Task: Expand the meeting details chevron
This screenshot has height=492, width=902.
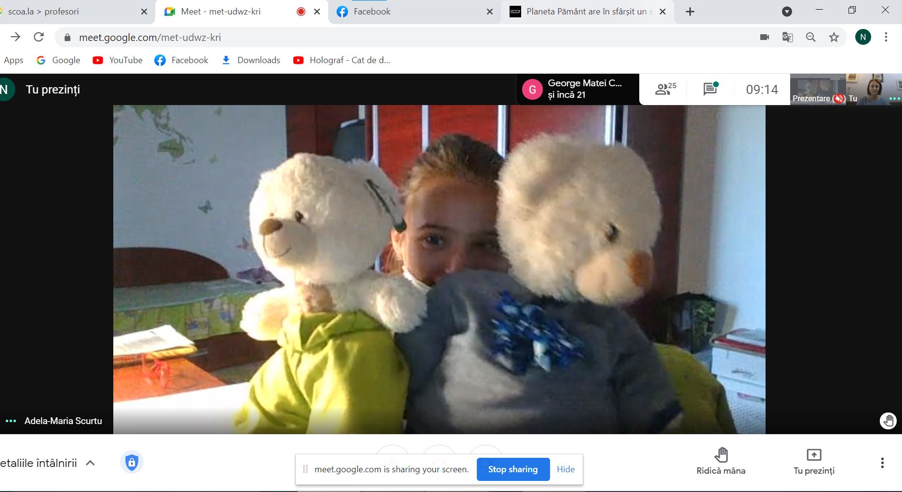Action: point(90,463)
